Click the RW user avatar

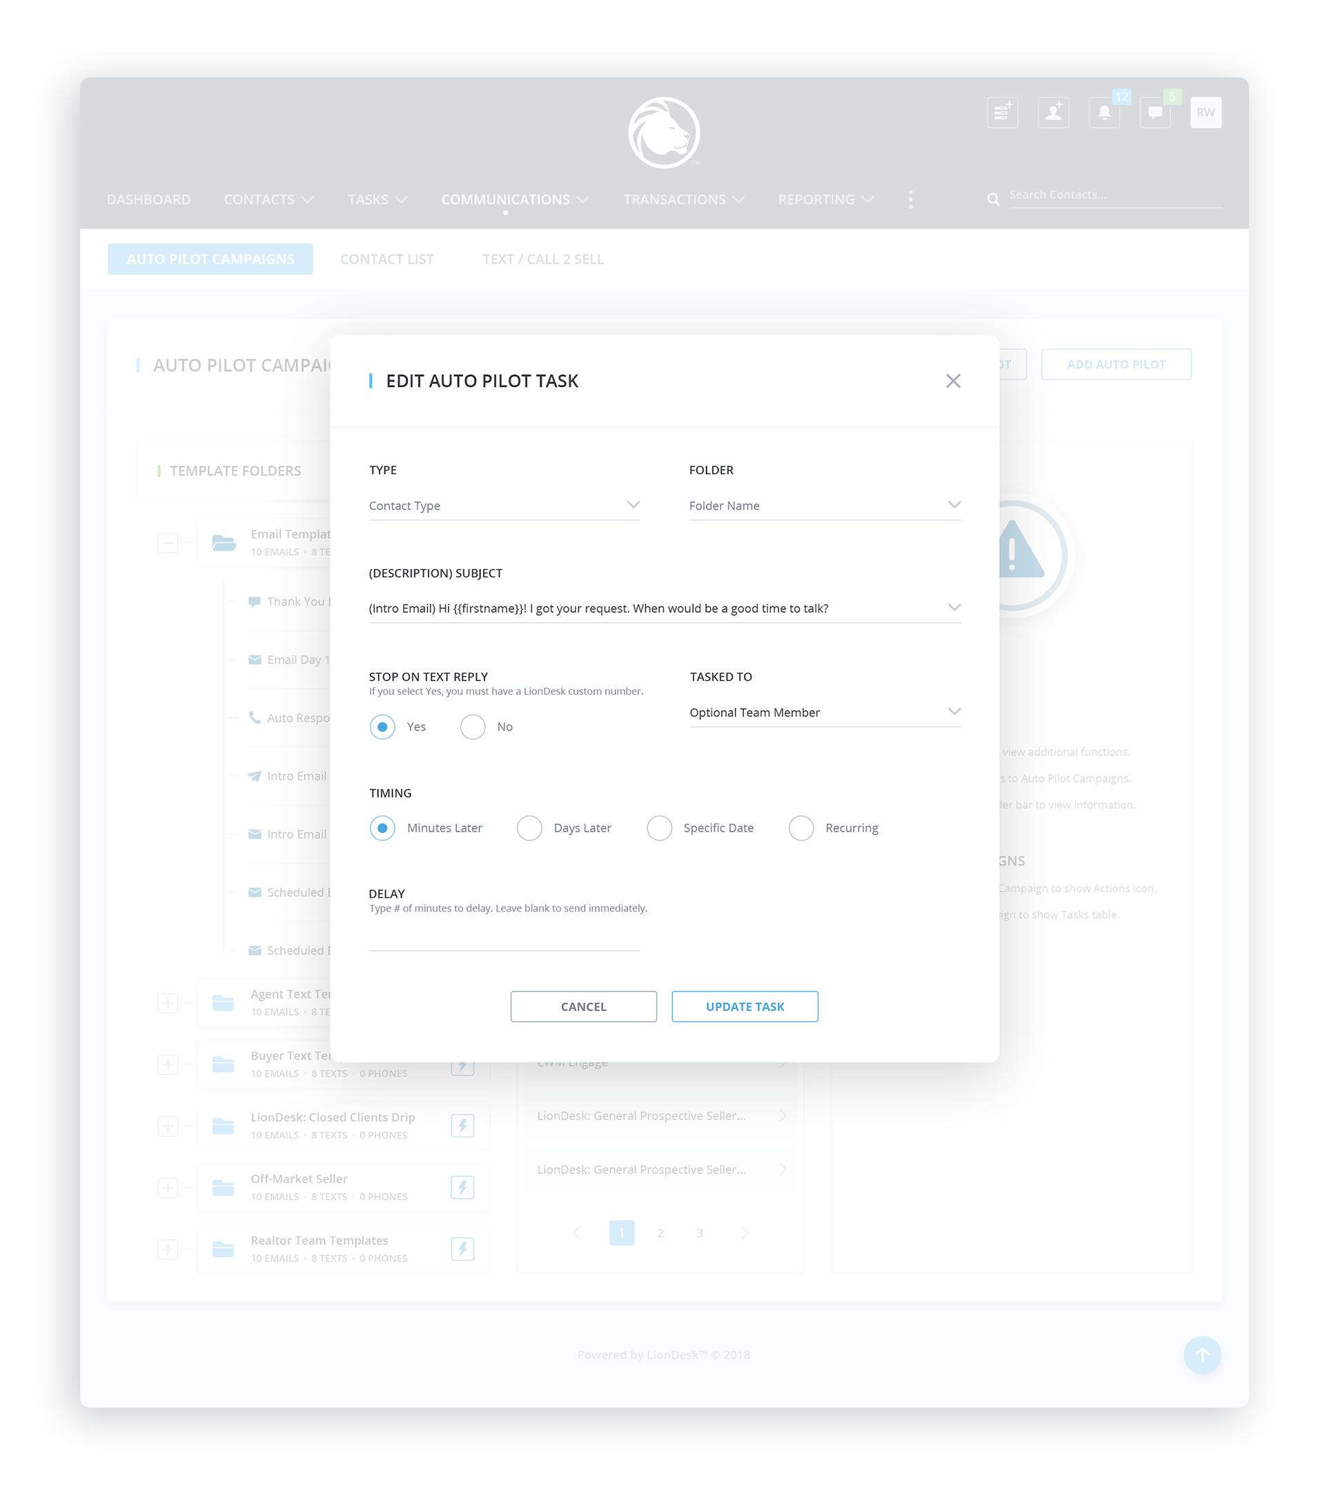coord(1205,112)
